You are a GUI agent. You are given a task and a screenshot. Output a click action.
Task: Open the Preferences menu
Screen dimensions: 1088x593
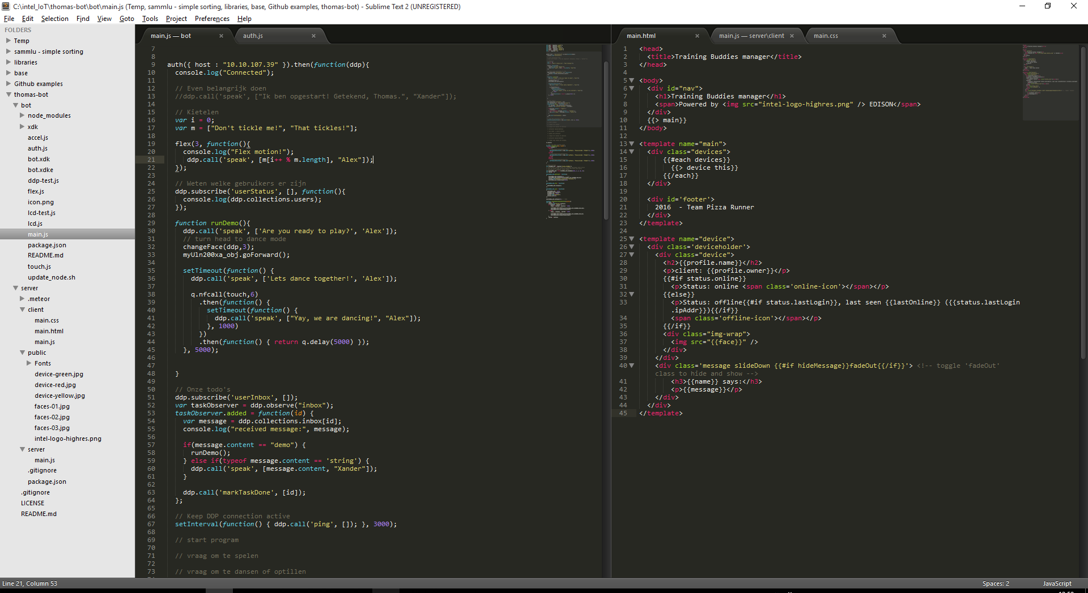212,19
